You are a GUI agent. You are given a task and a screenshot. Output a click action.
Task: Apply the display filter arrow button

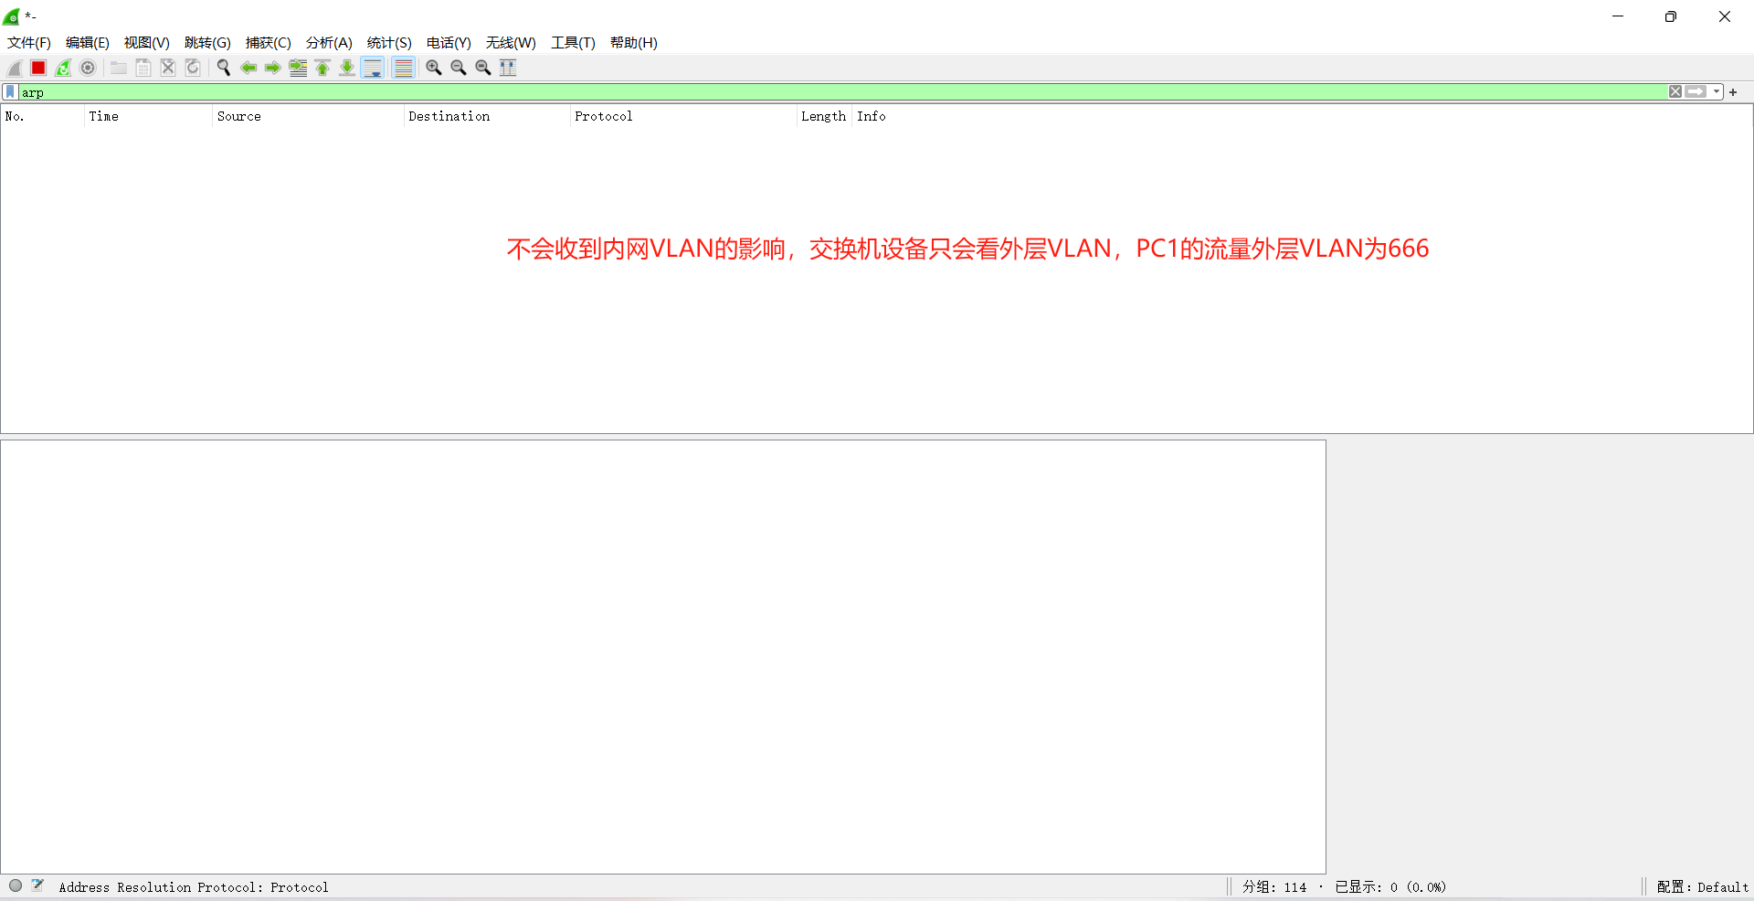click(x=1696, y=91)
